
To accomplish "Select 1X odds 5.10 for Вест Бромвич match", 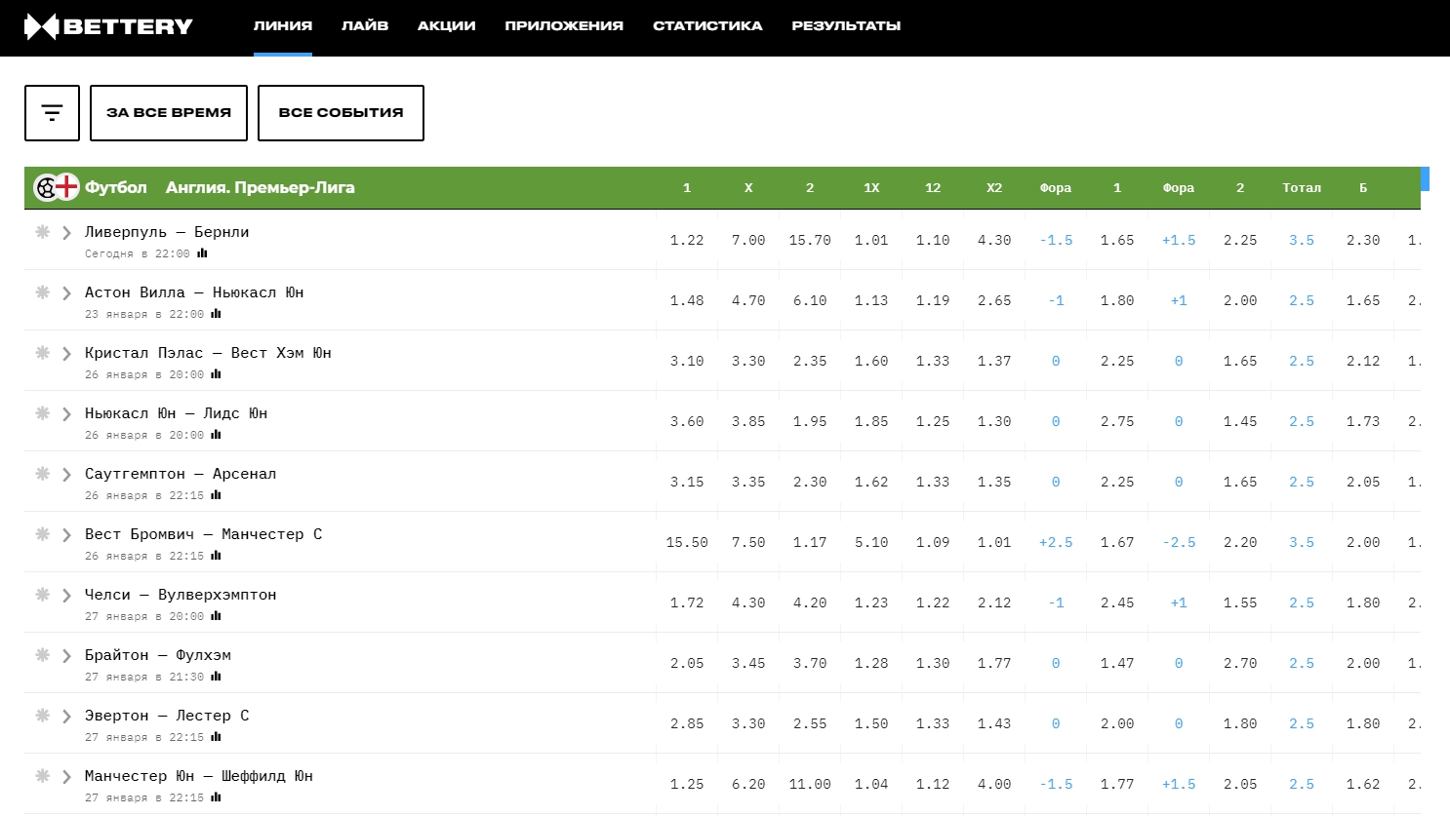I will [871, 542].
